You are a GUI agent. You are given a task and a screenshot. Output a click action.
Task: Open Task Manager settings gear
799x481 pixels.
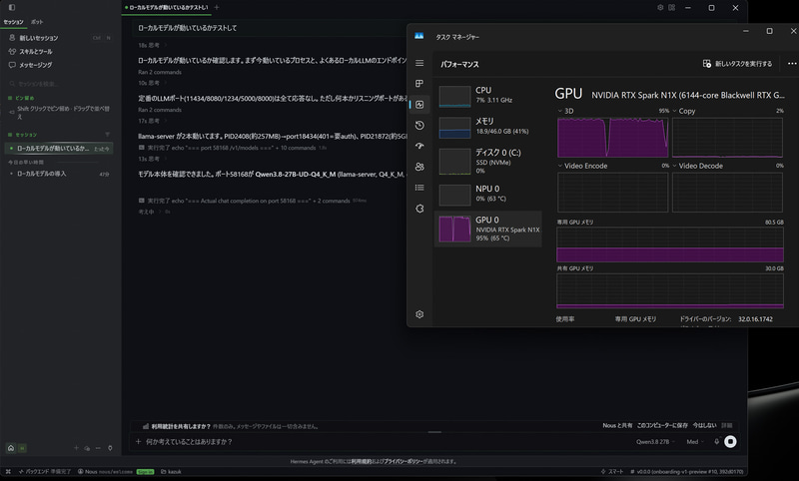coord(419,314)
